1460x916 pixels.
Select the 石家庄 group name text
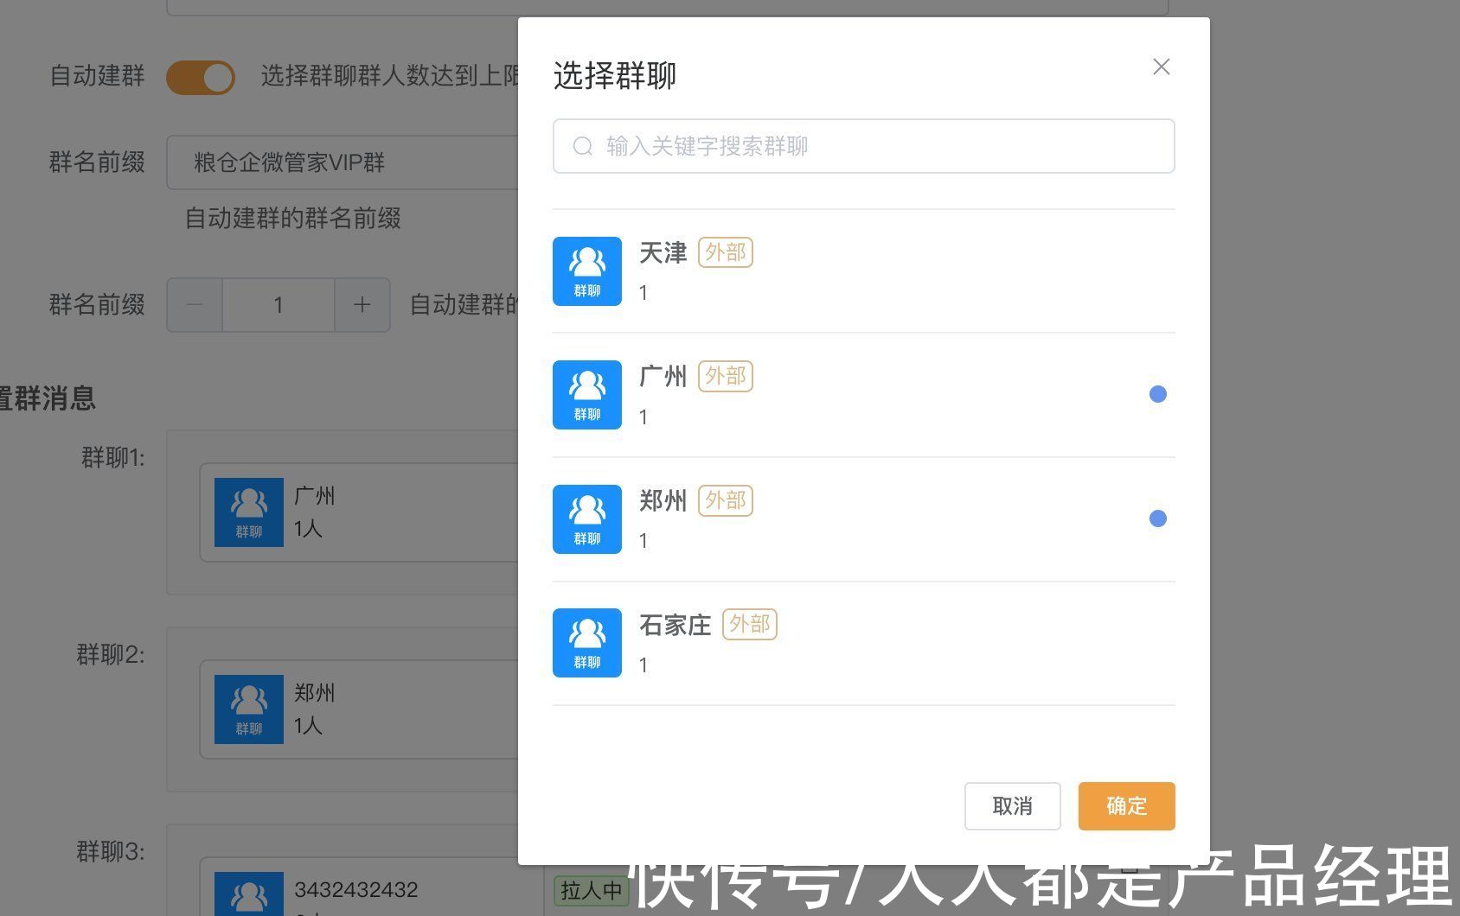tap(676, 624)
